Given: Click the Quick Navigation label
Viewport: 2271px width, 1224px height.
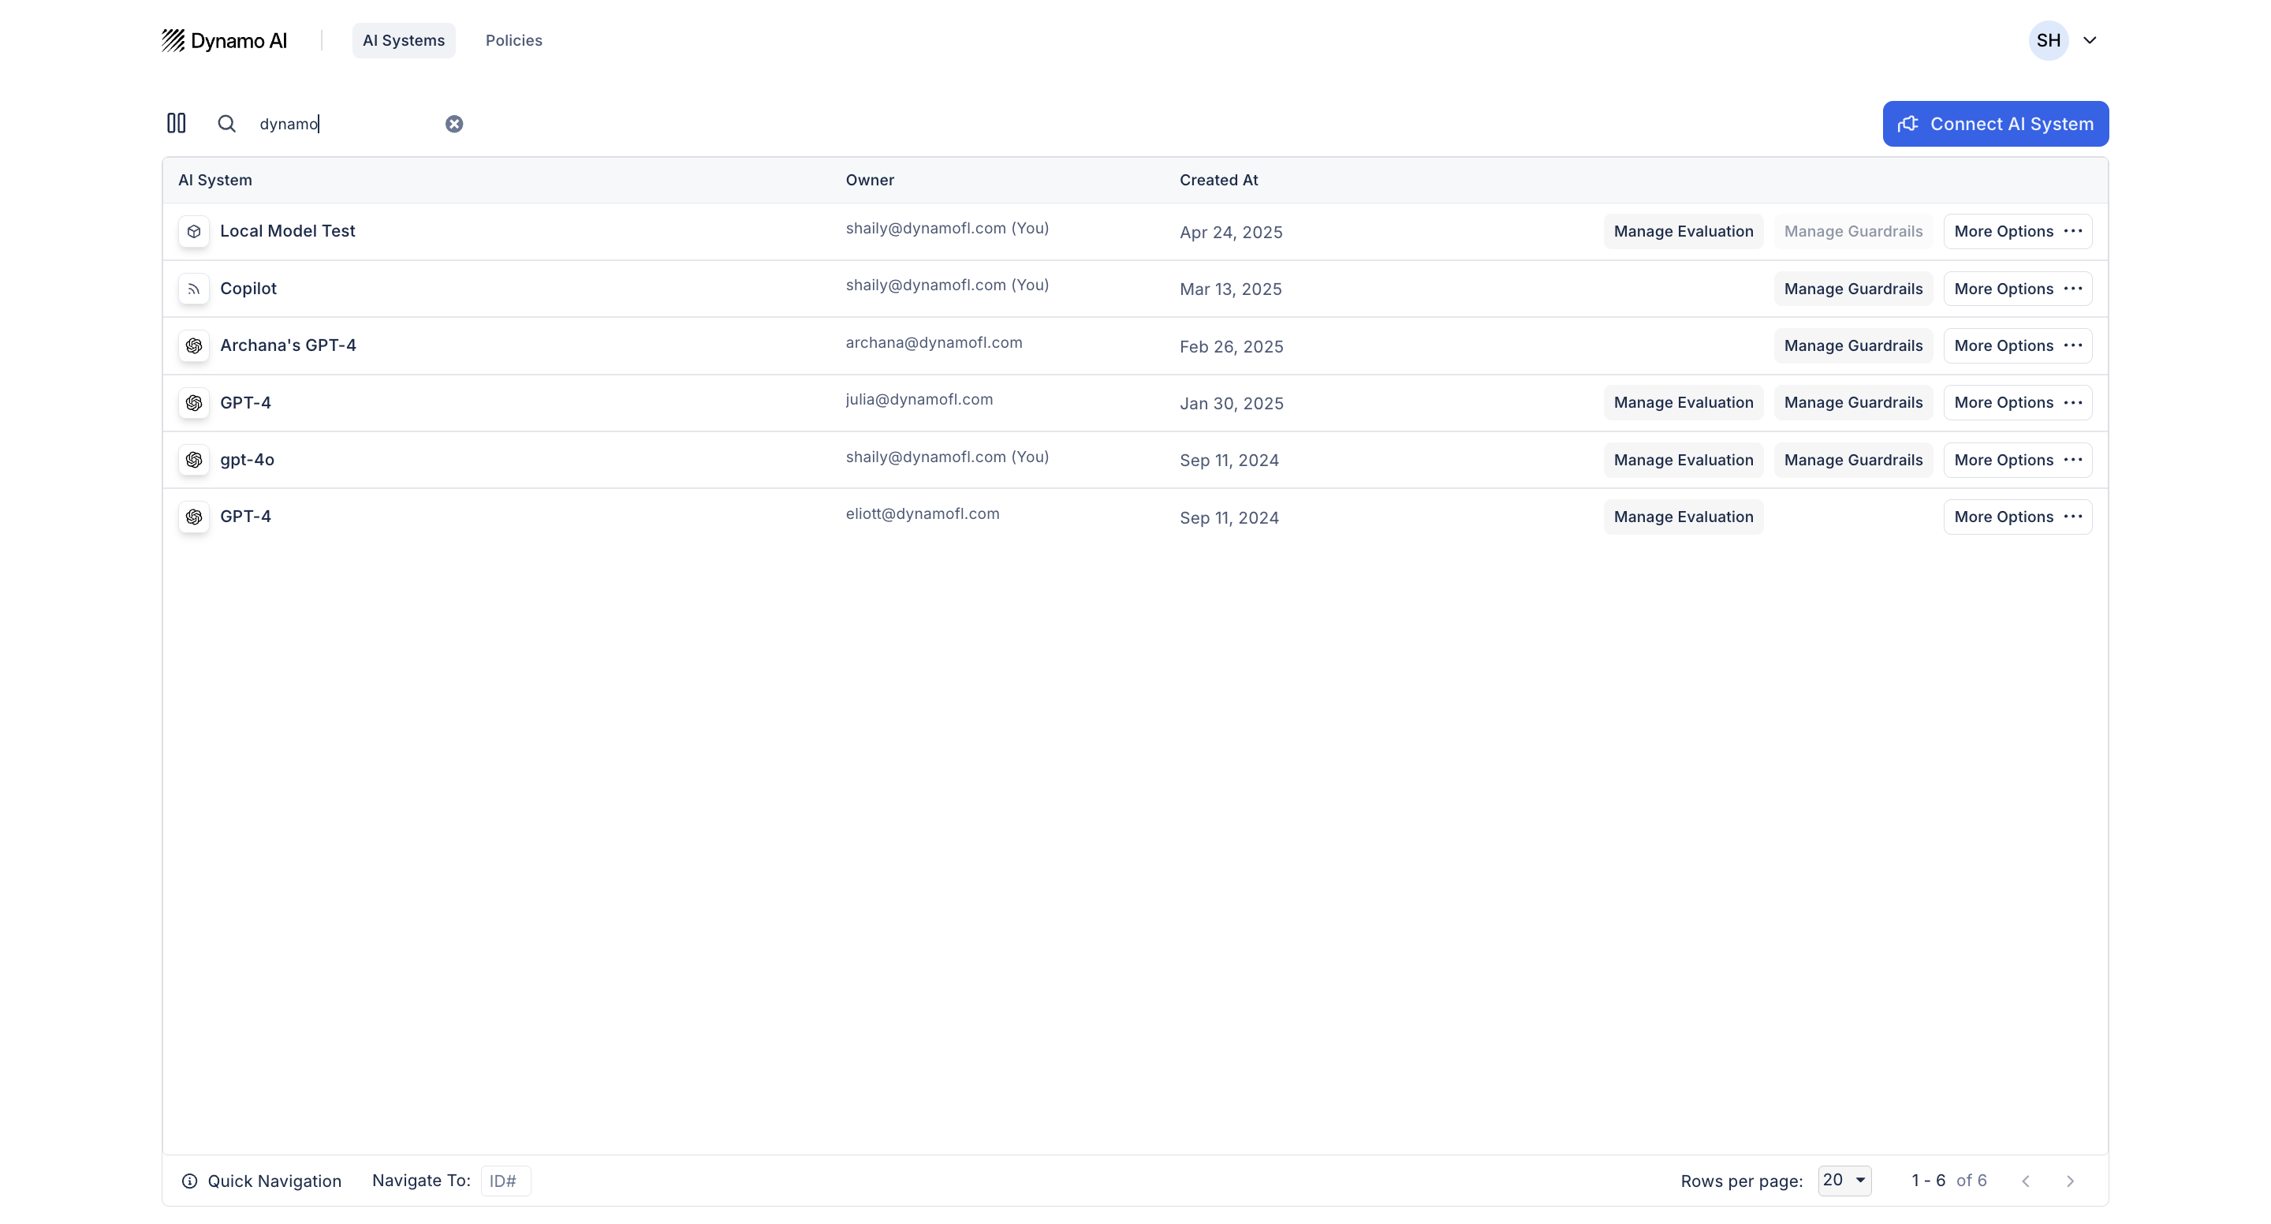Looking at the screenshot, I should (x=274, y=1181).
